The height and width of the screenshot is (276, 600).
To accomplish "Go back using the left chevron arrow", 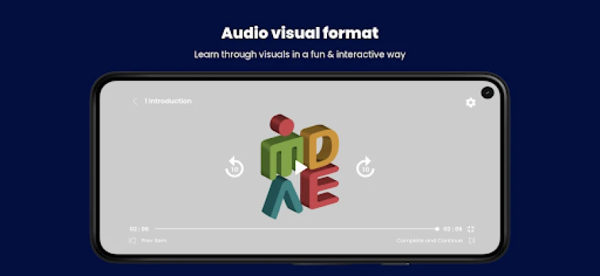I will (135, 101).
